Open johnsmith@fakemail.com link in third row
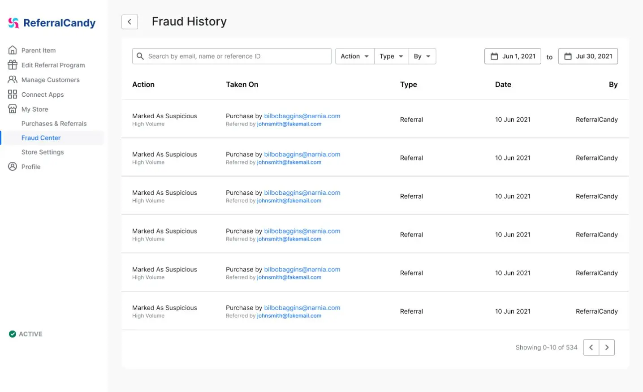The height and width of the screenshot is (392, 643). tap(289, 201)
